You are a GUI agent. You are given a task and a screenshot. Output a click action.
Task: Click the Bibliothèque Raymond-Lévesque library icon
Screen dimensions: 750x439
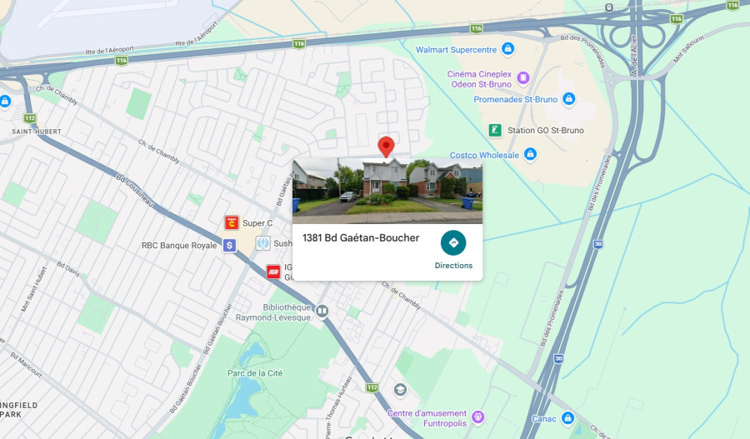(x=322, y=312)
